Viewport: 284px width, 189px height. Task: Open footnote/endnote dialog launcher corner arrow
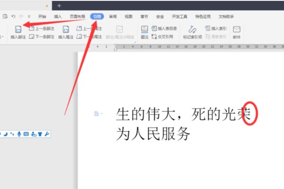135,42
